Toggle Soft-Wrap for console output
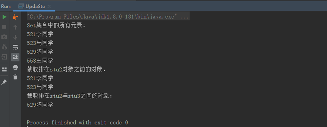Screen dimensions: 327x127 (15, 47)
